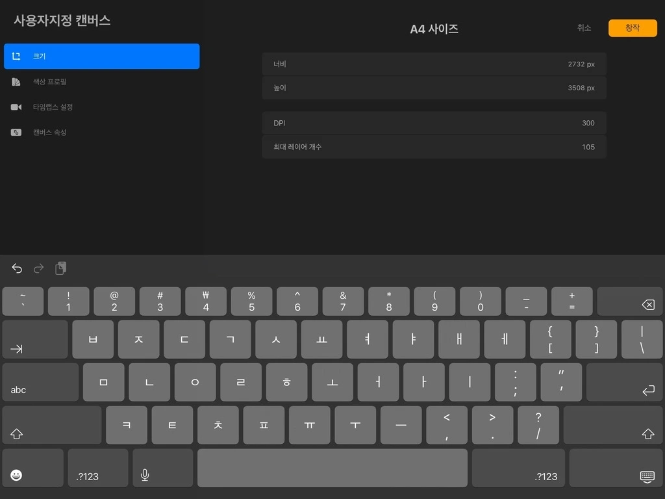
Task: Tap the number 1 key
Action: click(69, 301)
